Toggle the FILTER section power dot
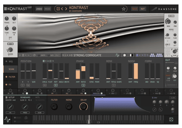Image resolution: width=182 pixels, height=128 pixels. point(6,77)
